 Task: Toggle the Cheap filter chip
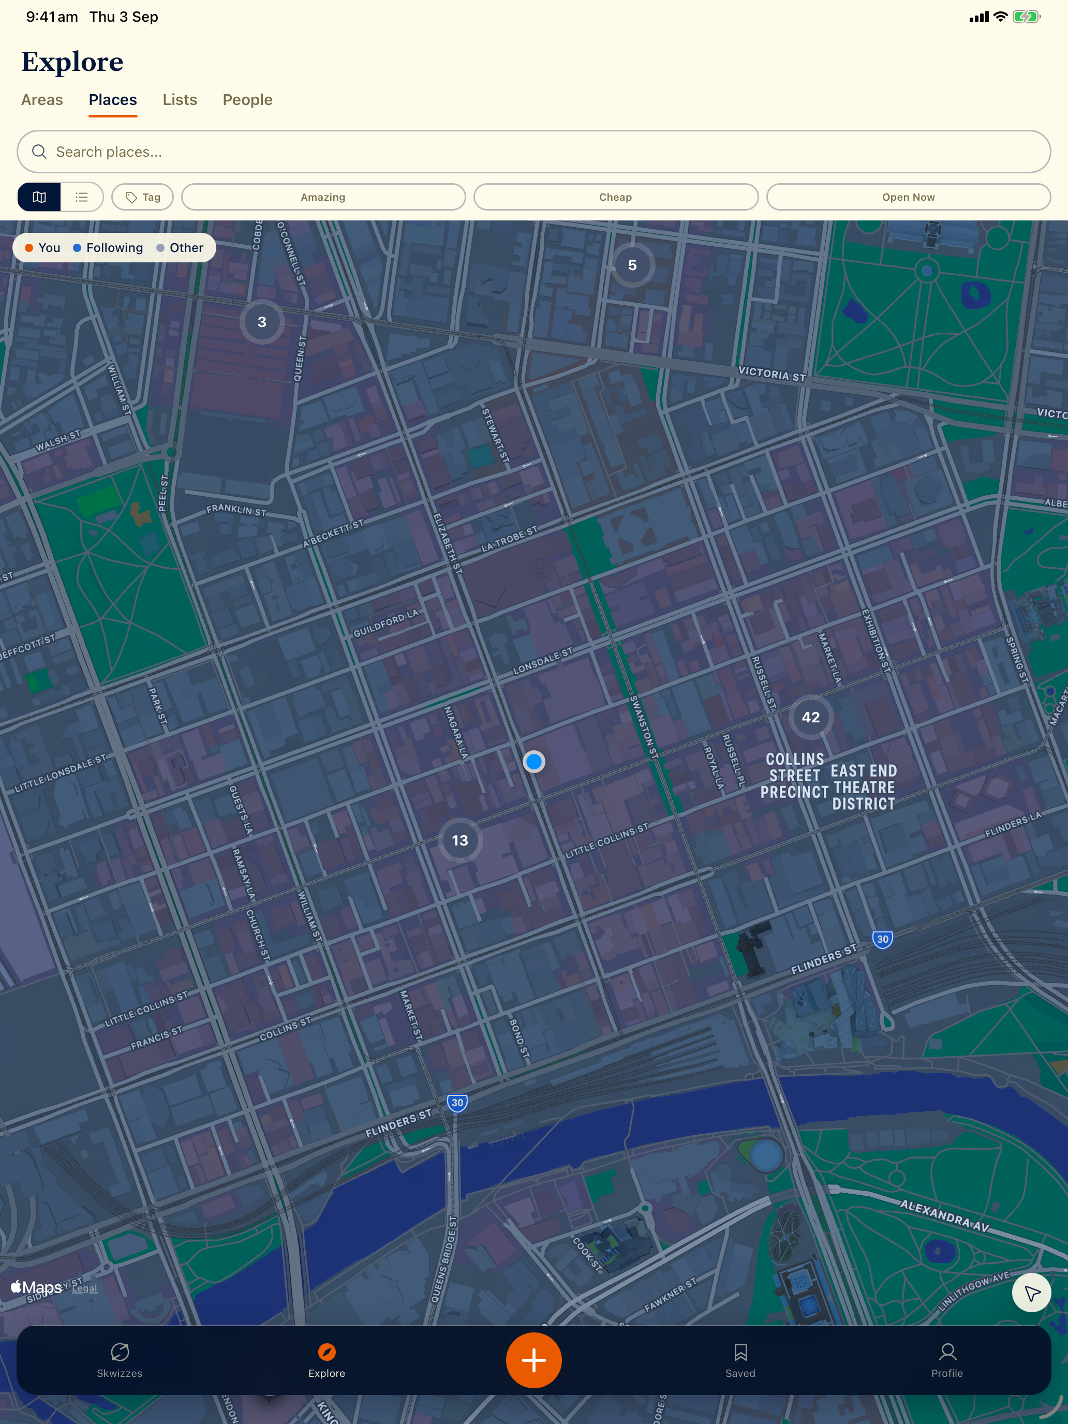[615, 197]
